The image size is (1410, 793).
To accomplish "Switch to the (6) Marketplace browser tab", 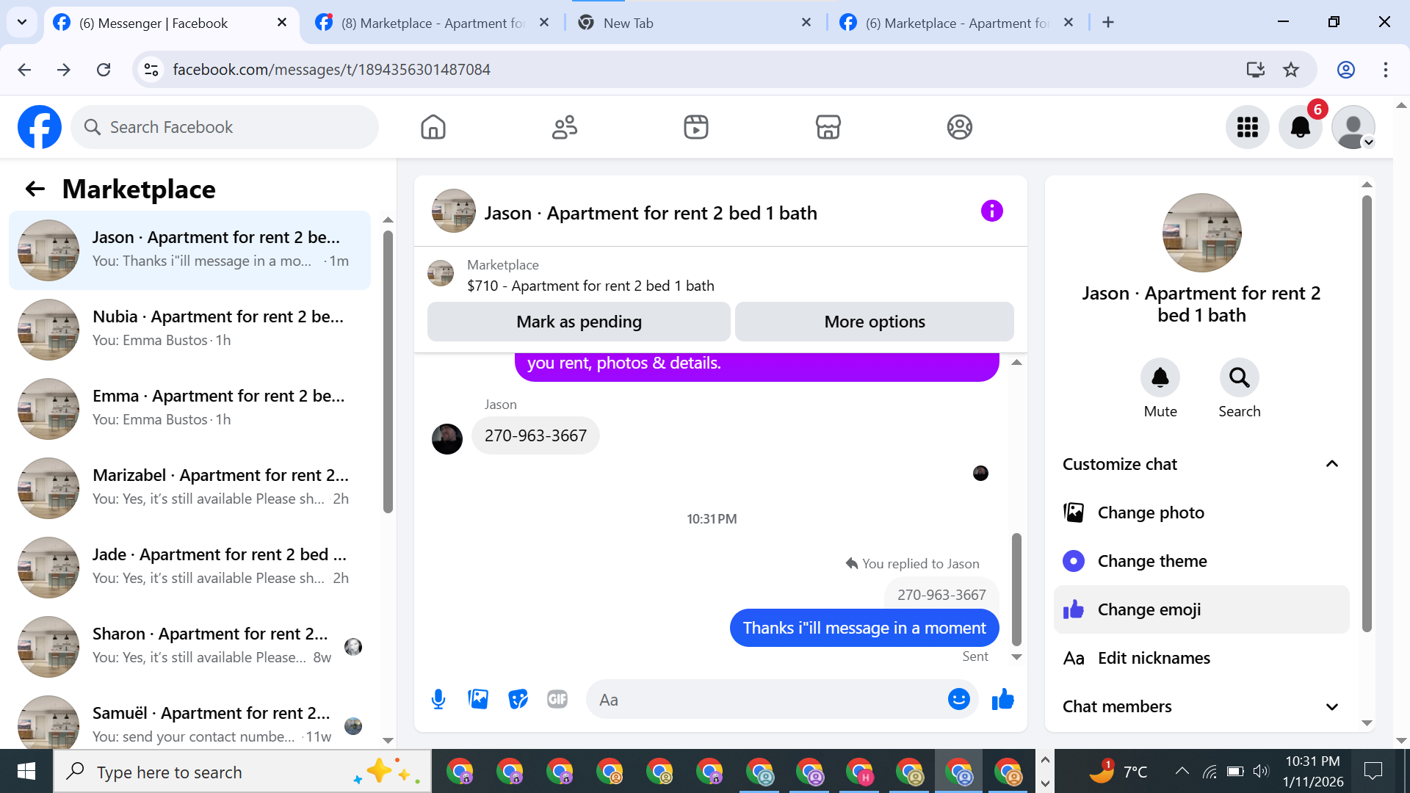I will (x=958, y=23).
